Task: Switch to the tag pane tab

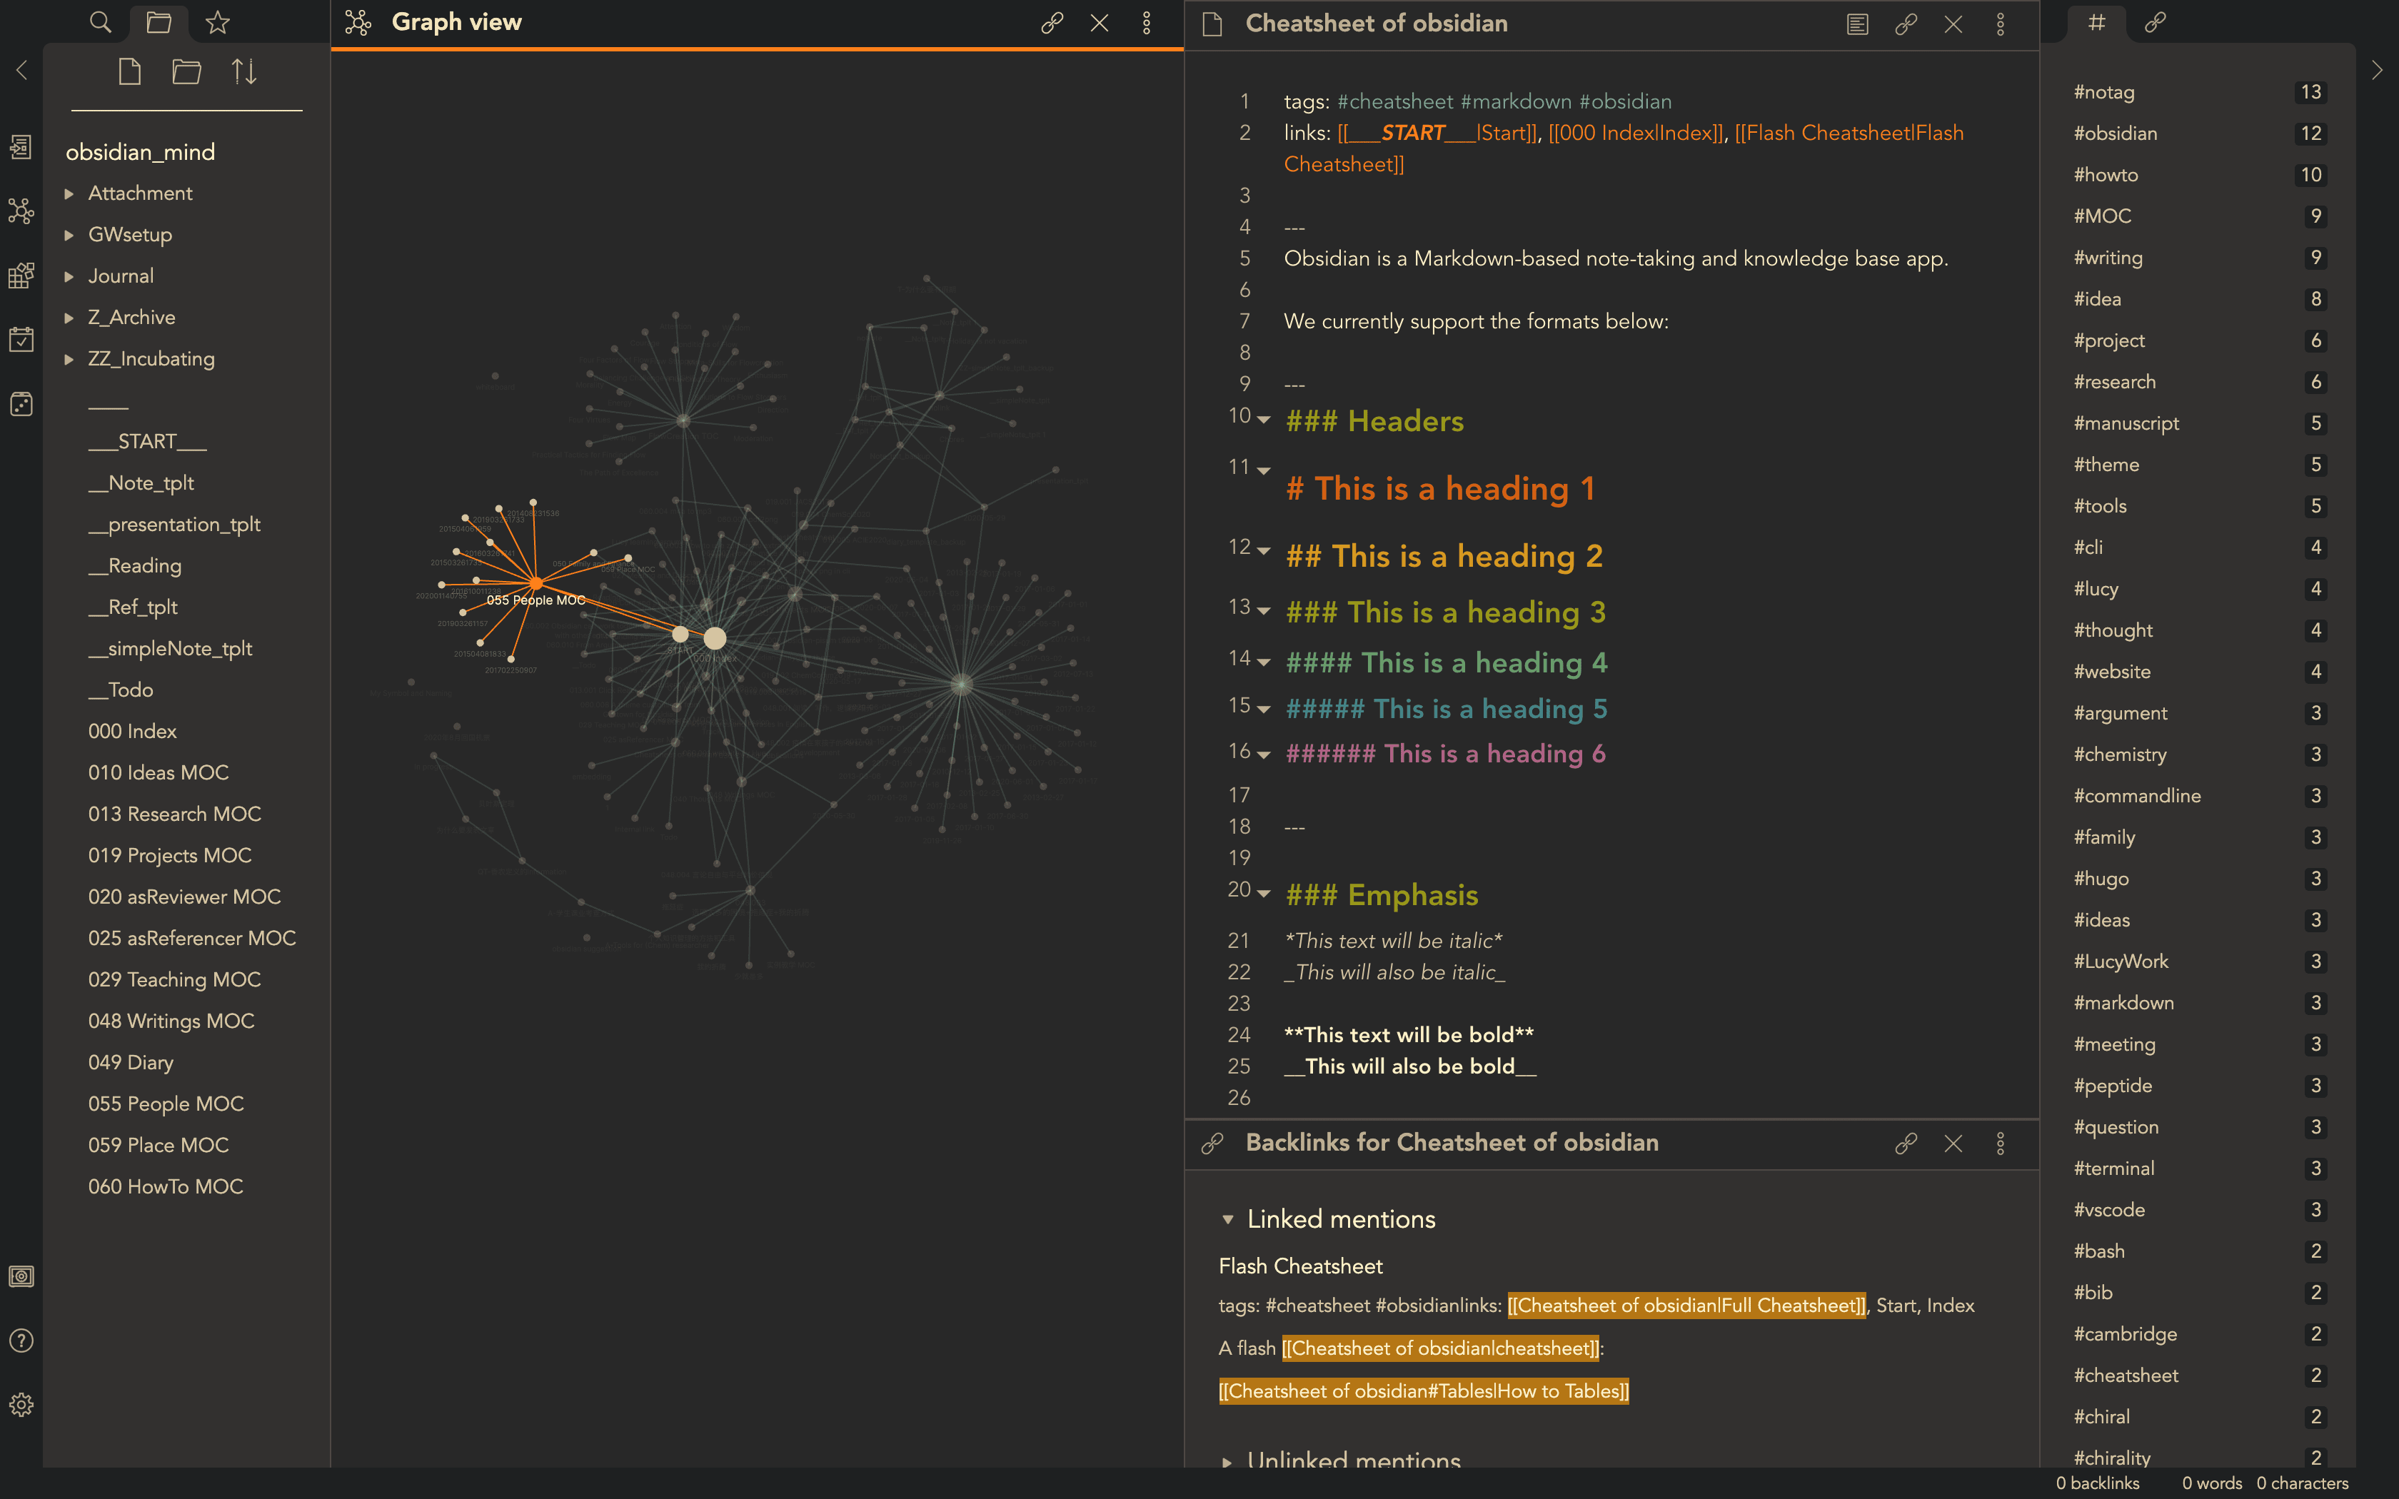Action: 2097,22
